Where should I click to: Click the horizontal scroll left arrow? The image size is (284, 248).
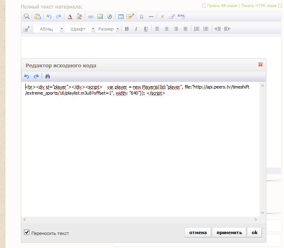point(24,219)
